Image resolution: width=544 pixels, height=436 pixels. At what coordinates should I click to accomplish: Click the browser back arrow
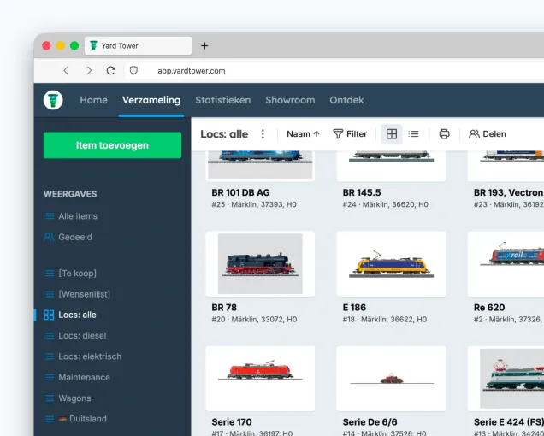tap(66, 71)
